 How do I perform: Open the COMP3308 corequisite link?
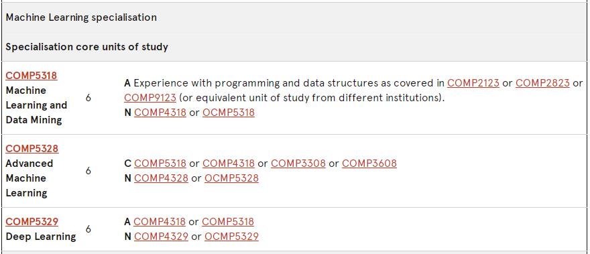[x=298, y=164]
